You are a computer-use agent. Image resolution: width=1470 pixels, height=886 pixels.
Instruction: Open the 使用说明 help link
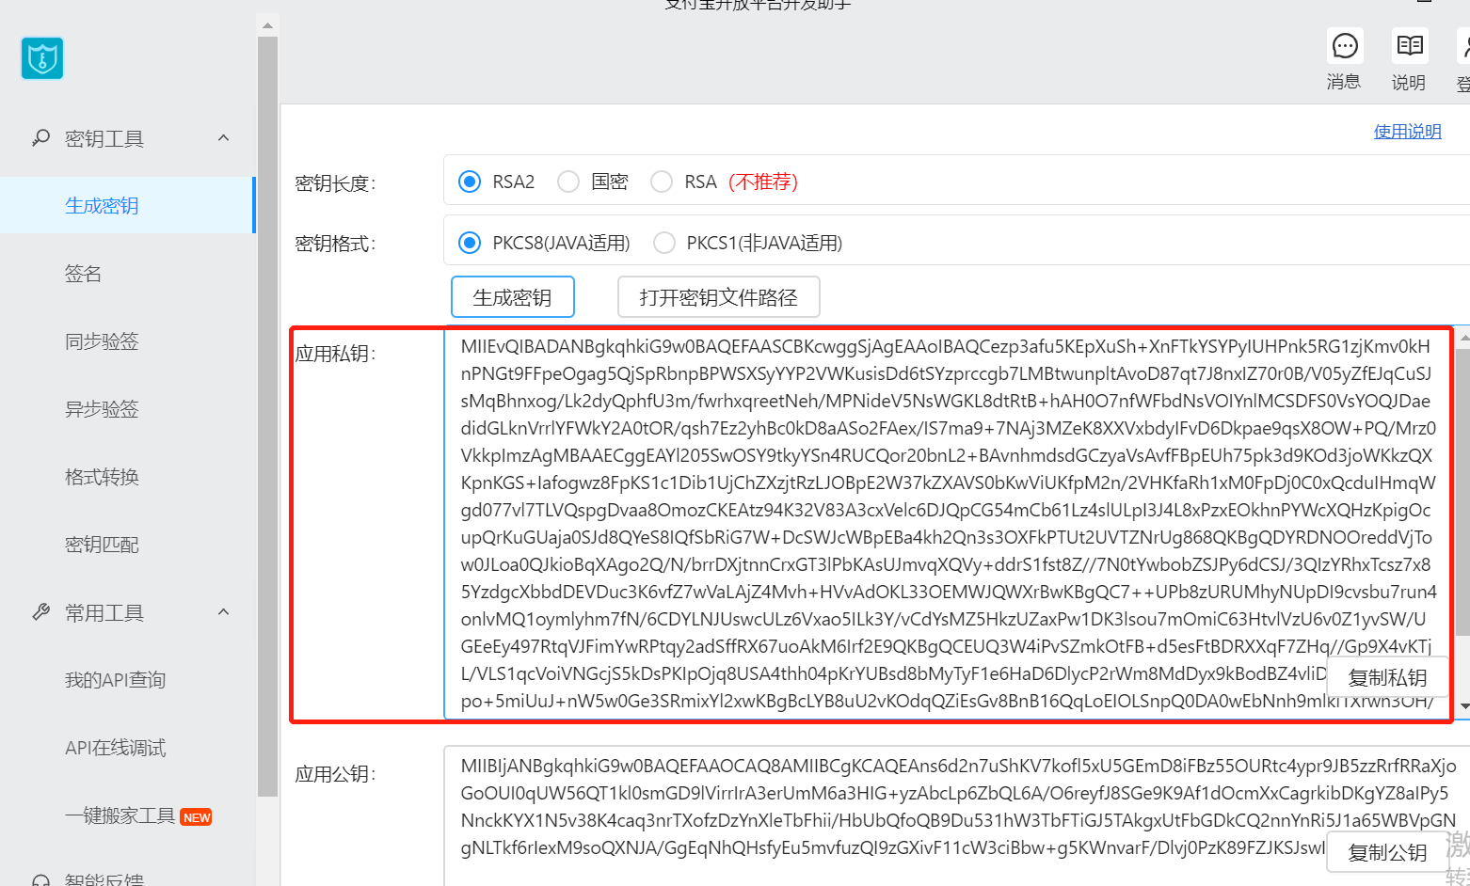[1407, 131]
